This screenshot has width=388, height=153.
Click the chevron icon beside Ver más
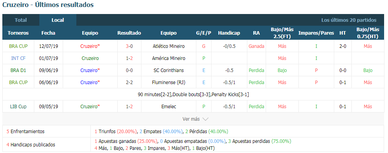(205, 119)
